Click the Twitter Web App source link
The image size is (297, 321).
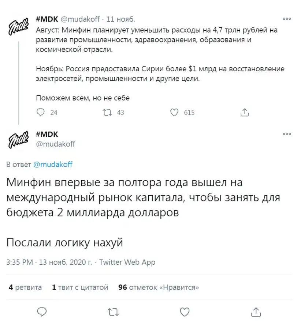[127, 262]
